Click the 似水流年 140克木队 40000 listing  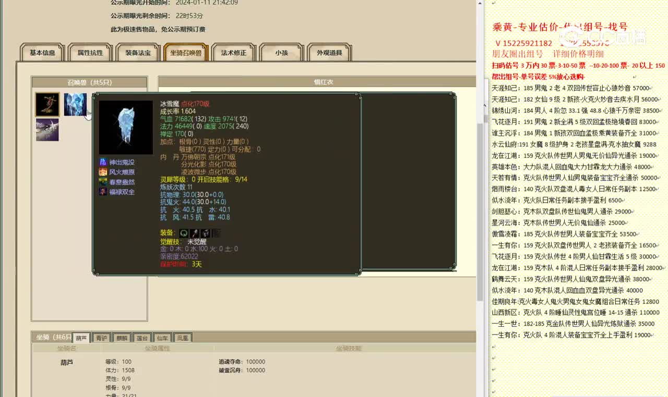click(x=567, y=291)
